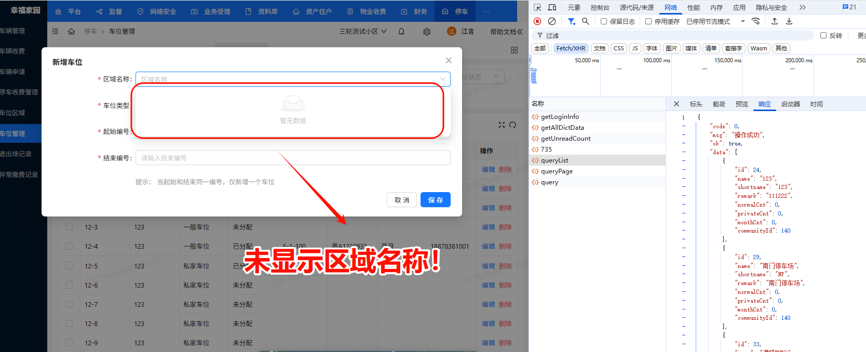
Task: Click the refresh icon above the table
Action: tap(513, 125)
